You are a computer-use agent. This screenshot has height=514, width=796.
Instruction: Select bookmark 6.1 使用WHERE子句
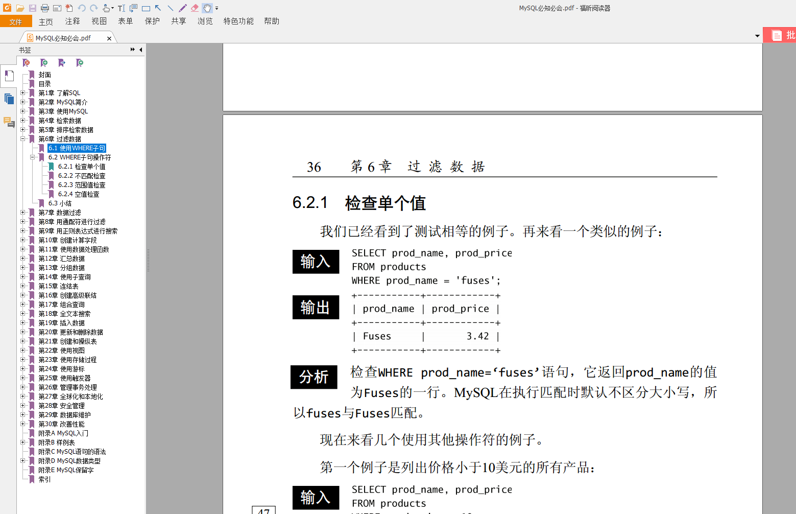pos(77,148)
